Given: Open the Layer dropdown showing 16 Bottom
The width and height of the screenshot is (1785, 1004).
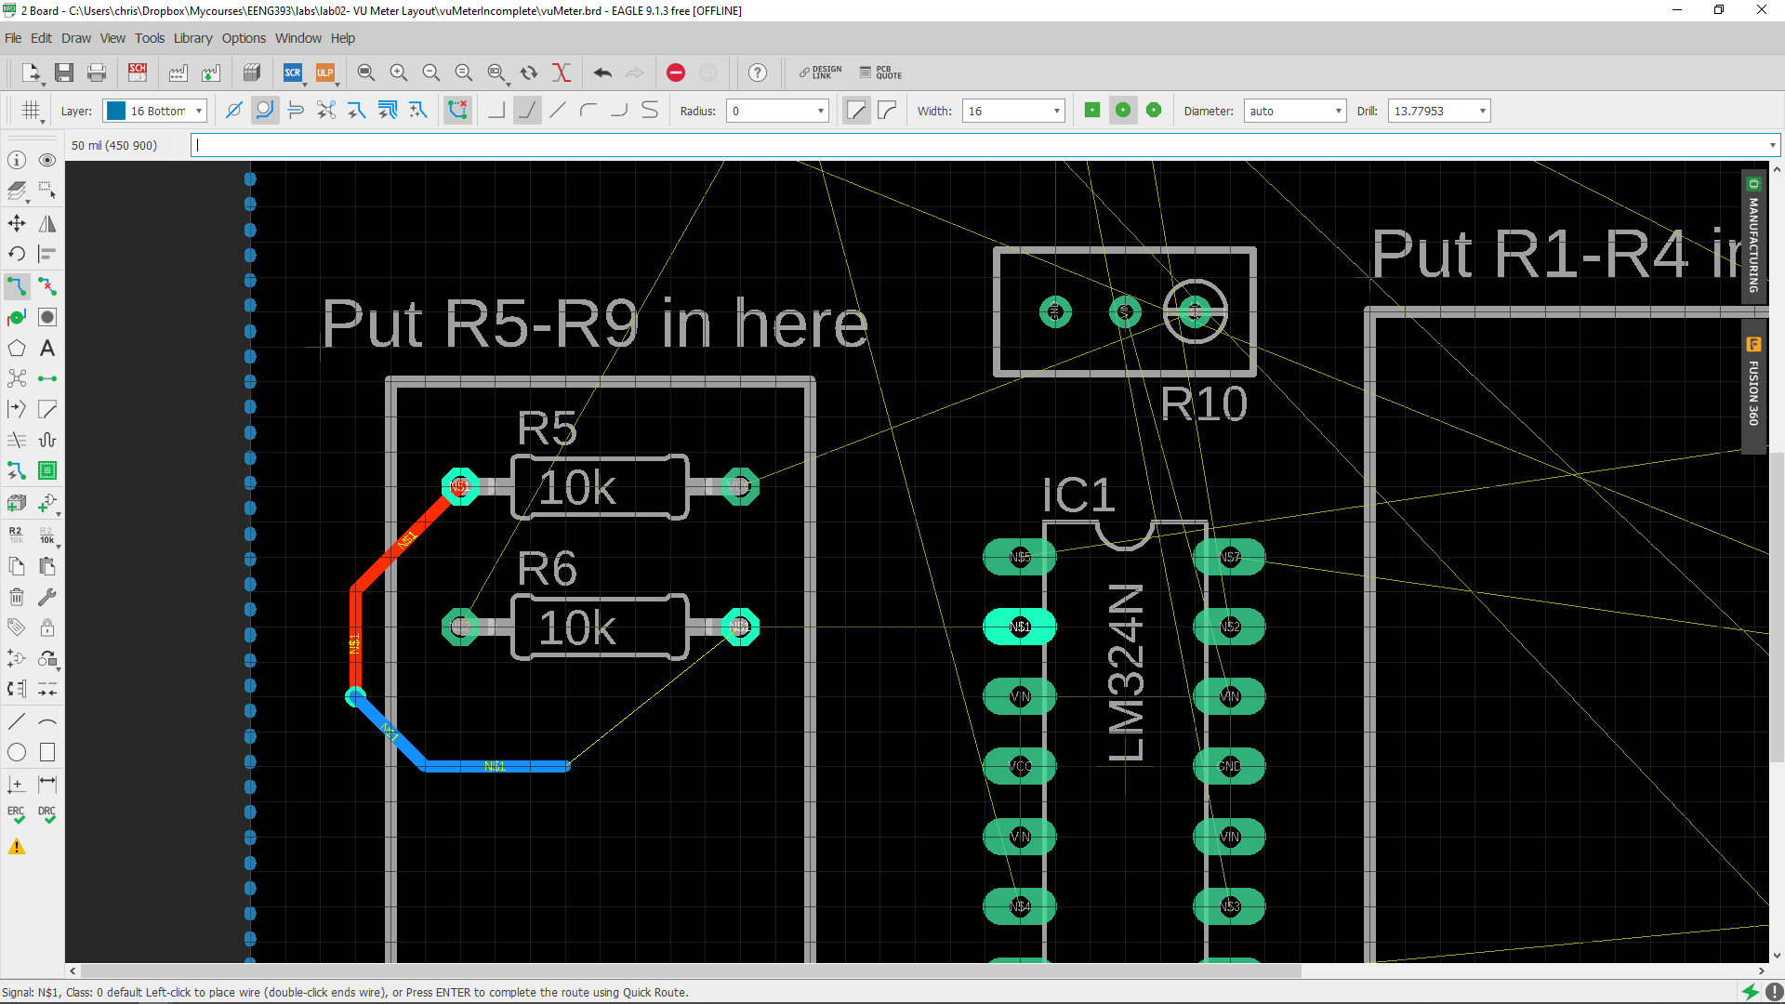Looking at the screenshot, I should tap(154, 111).
